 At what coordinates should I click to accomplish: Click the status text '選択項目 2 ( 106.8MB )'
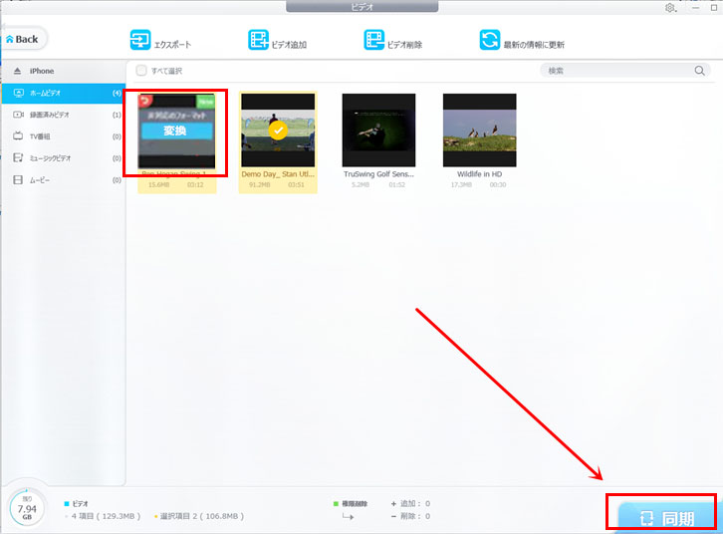[202, 516]
